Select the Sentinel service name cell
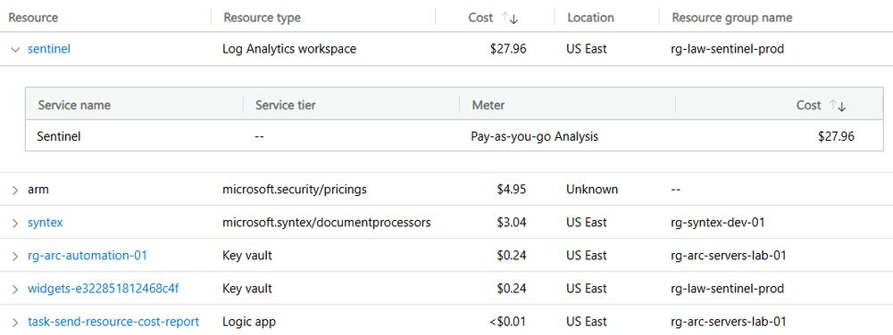The image size is (893, 335). tap(59, 136)
